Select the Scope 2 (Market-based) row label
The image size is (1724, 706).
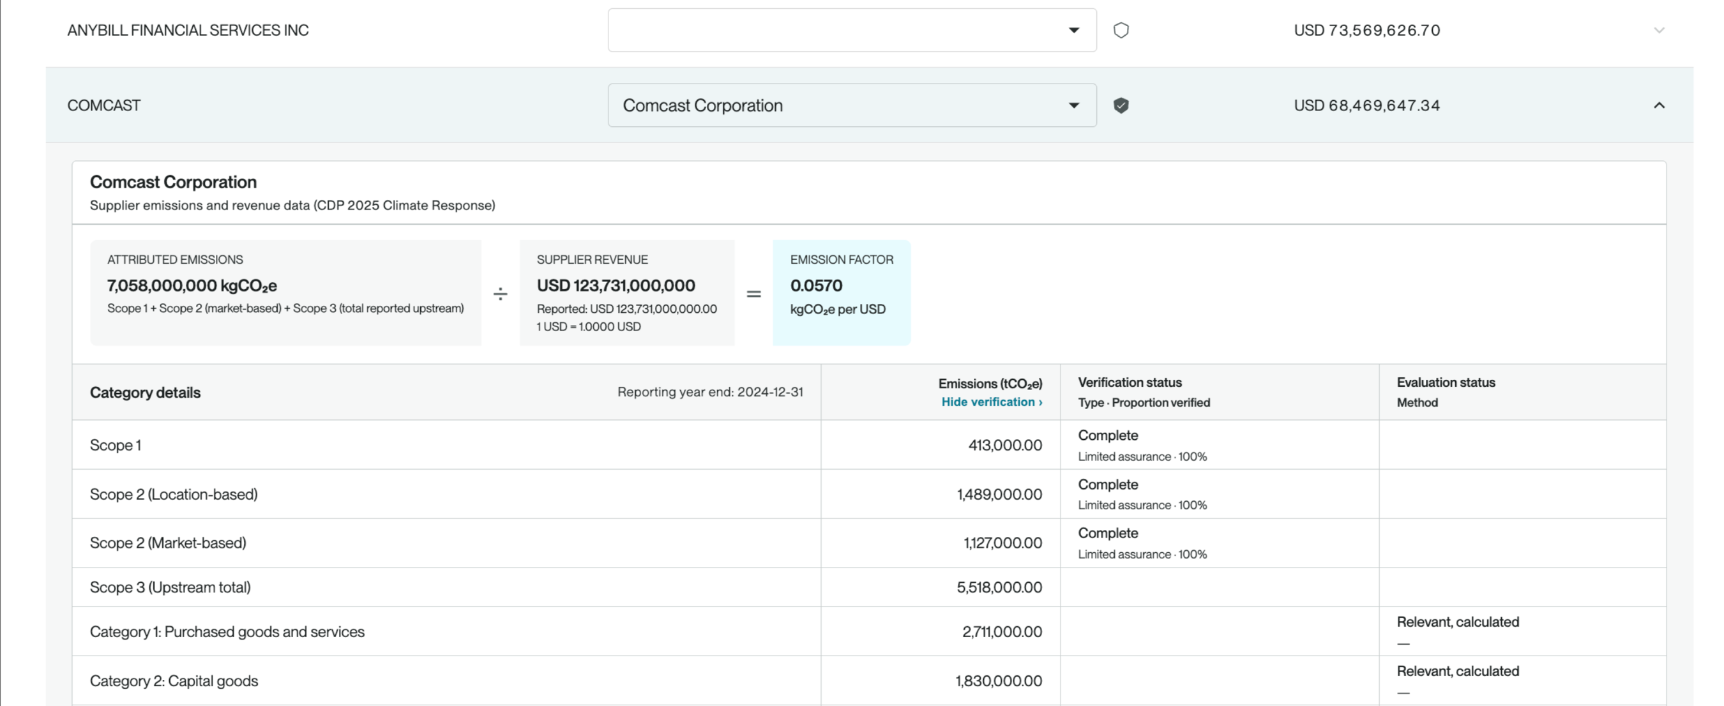click(168, 543)
